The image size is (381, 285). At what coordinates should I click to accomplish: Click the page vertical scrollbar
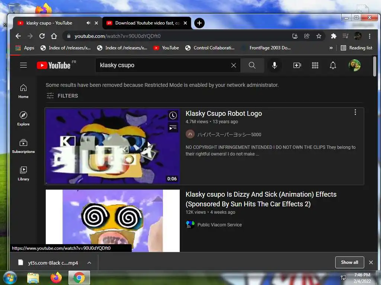pos(375,66)
